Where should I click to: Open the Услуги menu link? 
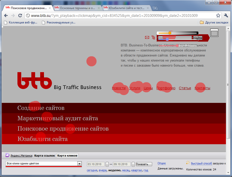[x=135, y=88]
